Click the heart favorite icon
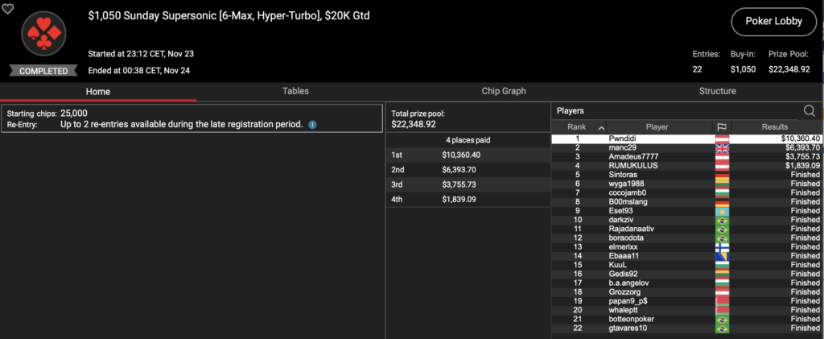824x339 pixels. pos(8,9)
